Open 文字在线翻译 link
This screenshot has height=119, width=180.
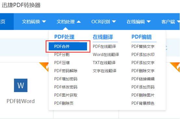tap(105, 71)
